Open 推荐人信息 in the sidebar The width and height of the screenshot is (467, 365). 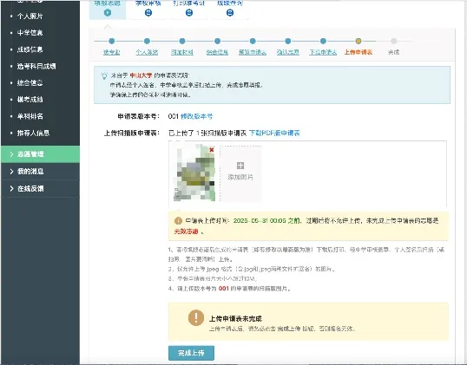(x=33, y=133)
